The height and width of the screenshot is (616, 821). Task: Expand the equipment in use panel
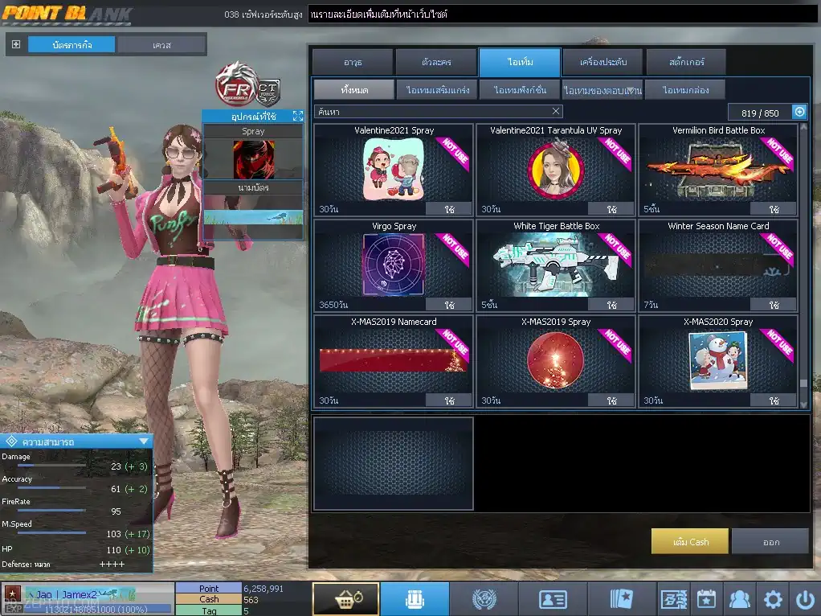point(297,116)
